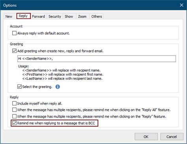Uncheck Add greeting when create new email

click(x=14, y=51)
